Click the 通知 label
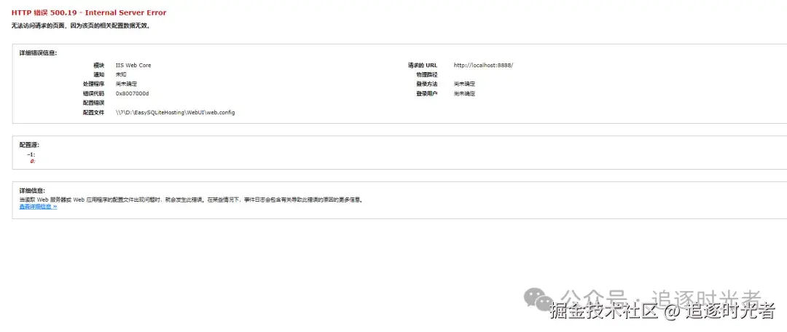 (x=99, y=74)
